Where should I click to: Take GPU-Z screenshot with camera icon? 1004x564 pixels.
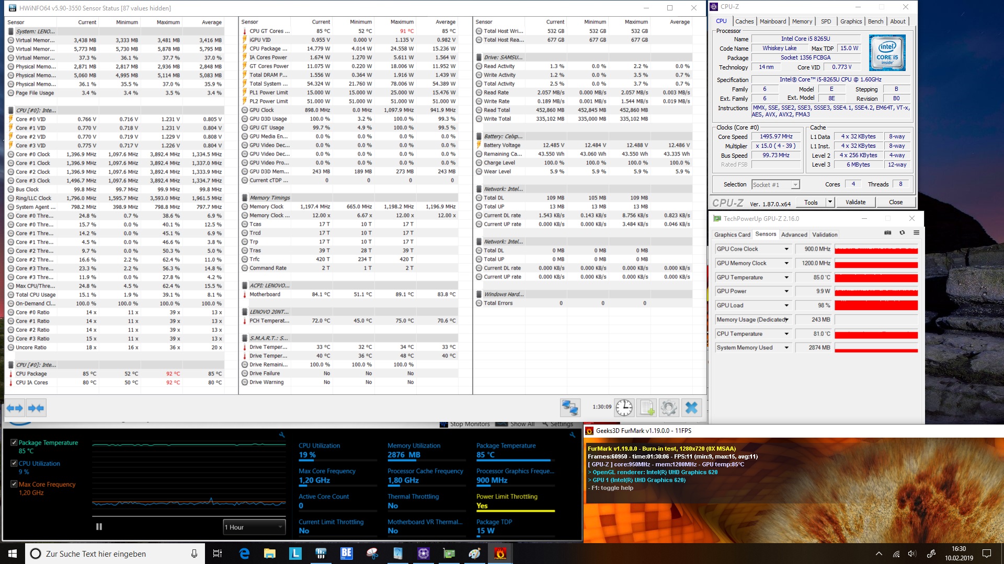click(x=887, y=233)
